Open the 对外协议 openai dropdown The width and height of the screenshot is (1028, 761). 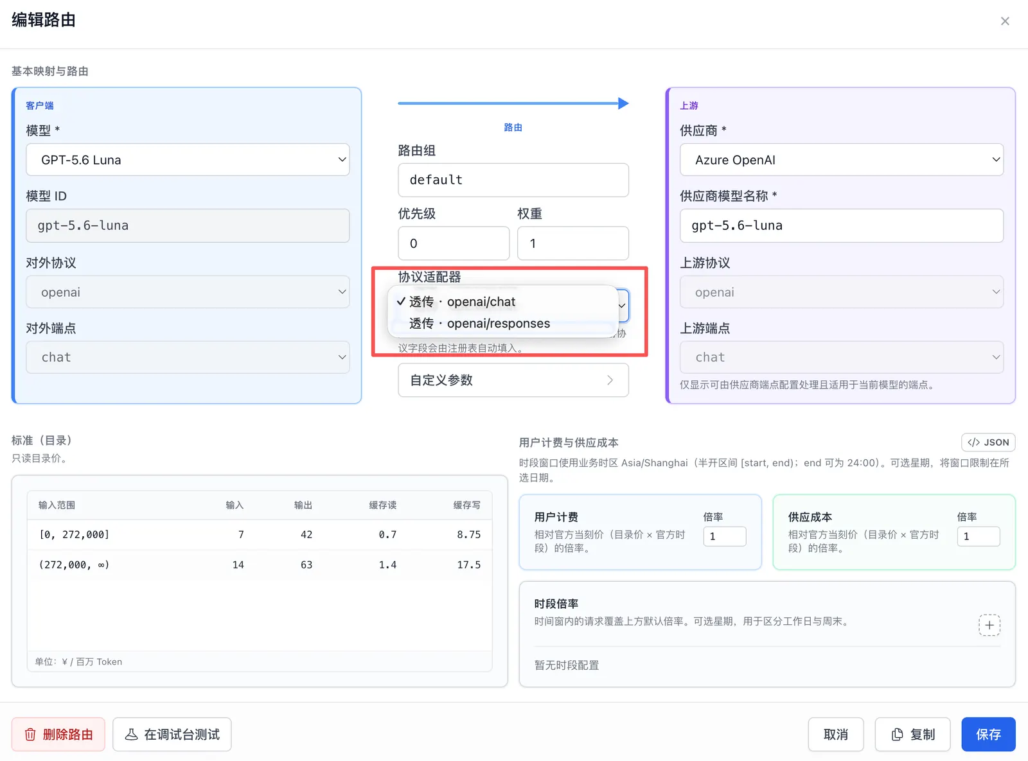188,292
